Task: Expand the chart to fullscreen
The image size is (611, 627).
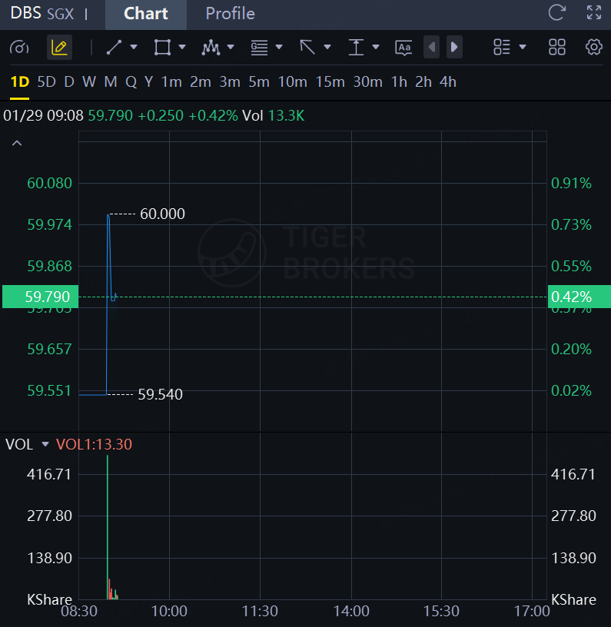Action: 594,13
